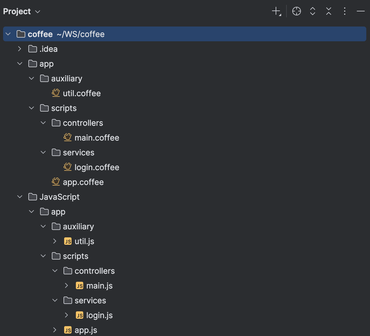Click the JS icon beside main.js
This screenshot has height=336, width=370.
point(79,285)
